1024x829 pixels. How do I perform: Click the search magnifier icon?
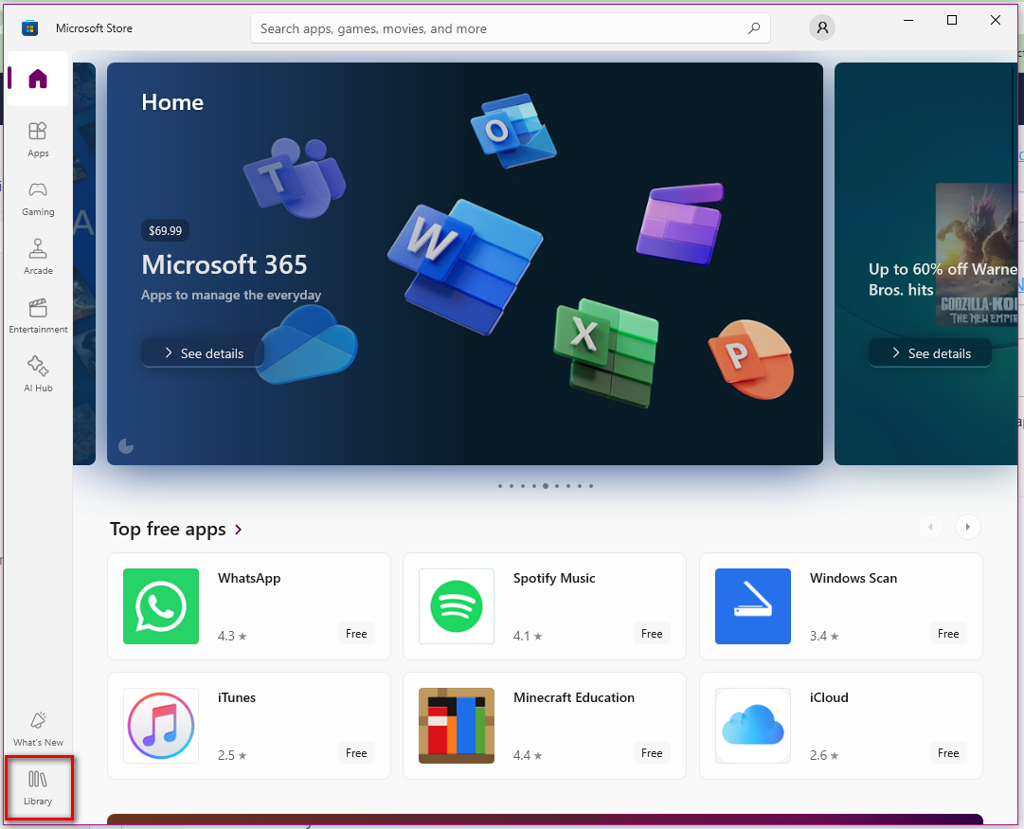point(754,28)
